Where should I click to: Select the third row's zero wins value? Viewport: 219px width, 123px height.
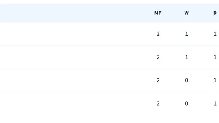click(187, 80)
